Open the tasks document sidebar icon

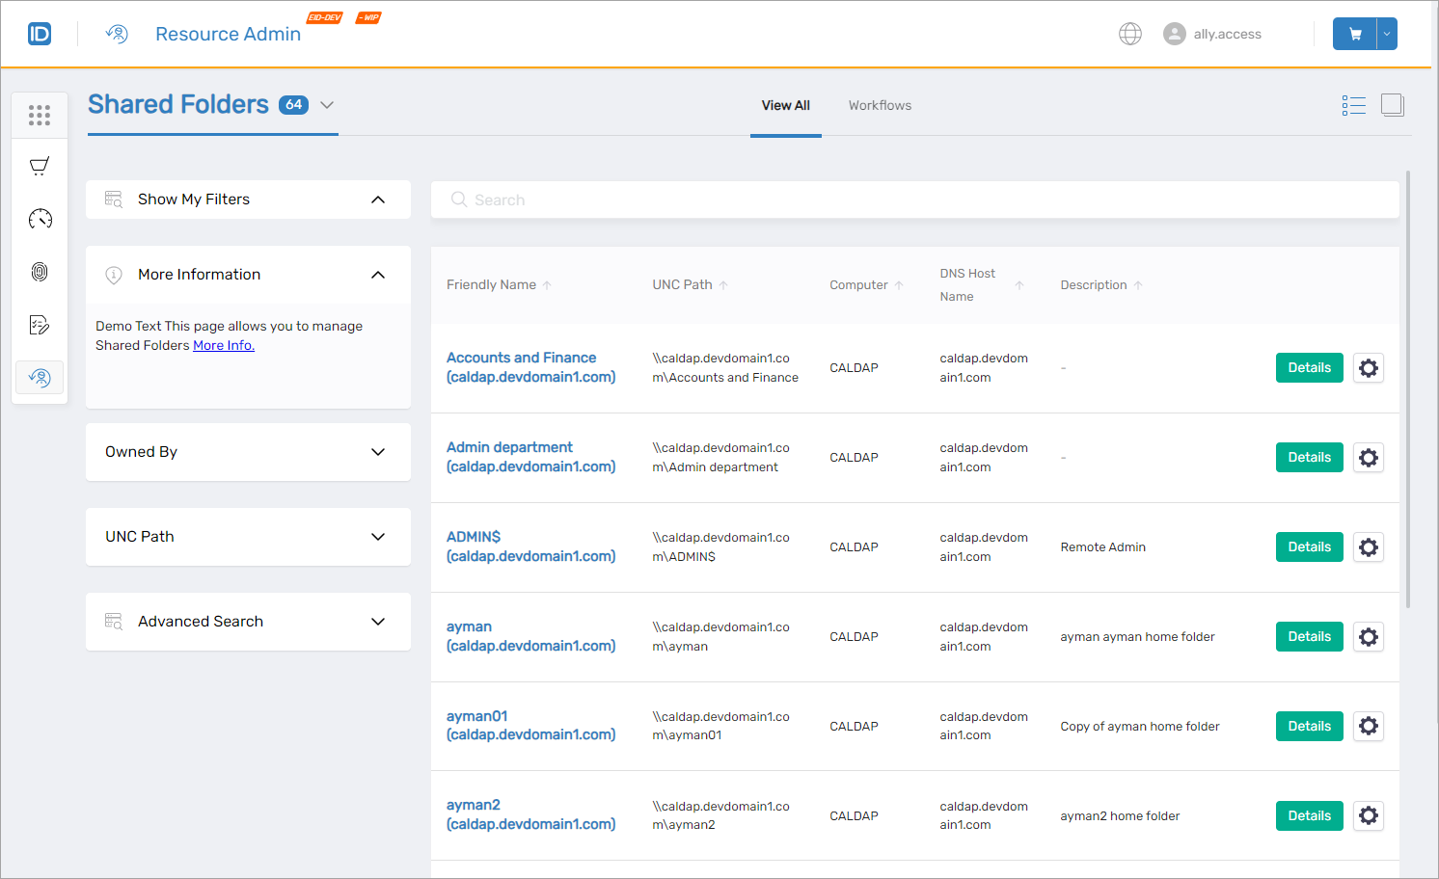(39, 325)
